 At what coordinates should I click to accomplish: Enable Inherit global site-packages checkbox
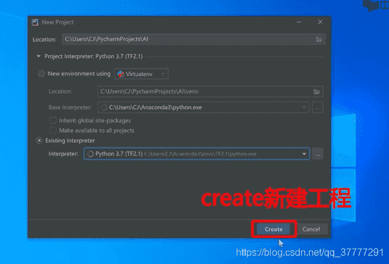click(53, 121)
